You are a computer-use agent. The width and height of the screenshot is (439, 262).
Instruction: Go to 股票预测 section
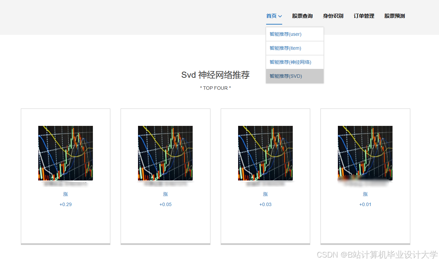394,16
